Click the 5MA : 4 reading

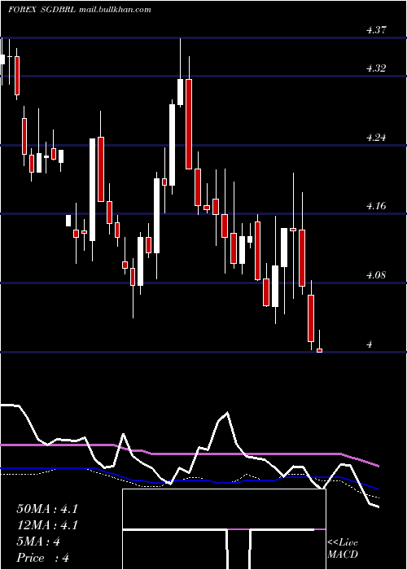click(x=38, y=541)
